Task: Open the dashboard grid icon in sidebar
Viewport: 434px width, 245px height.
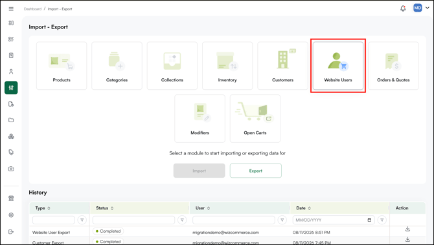Action: (11, 23)
